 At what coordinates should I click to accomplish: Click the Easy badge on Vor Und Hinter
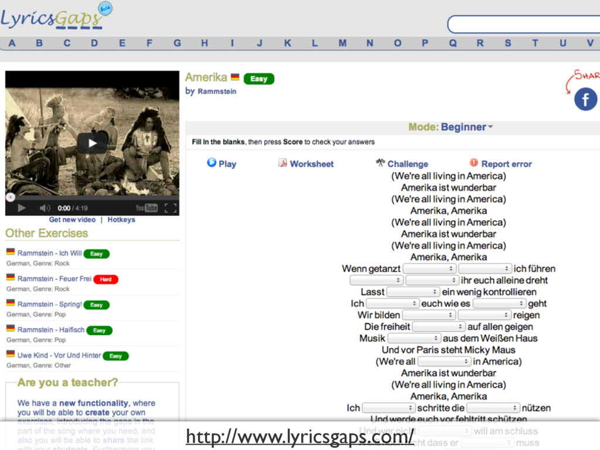(x=115, y=356)
